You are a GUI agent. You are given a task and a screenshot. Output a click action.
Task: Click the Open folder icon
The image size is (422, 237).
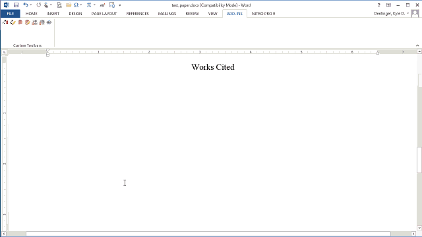69,5
